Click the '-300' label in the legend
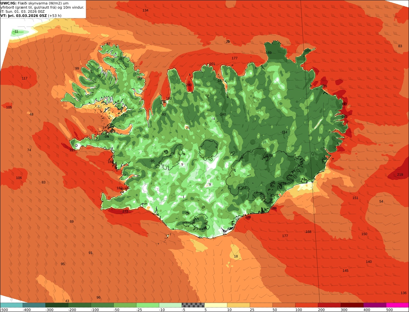 click(49, 310)
